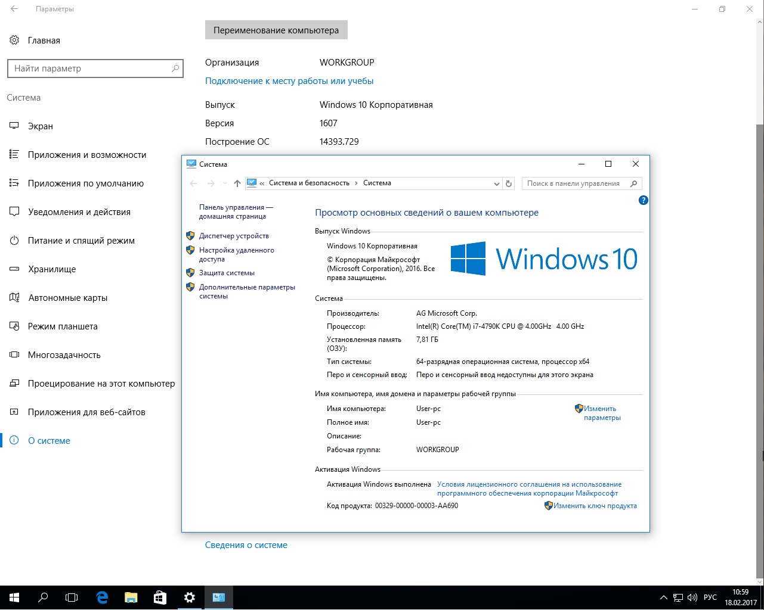
Task: Open File Explorer from the taskbar
Action: (131, 597)
